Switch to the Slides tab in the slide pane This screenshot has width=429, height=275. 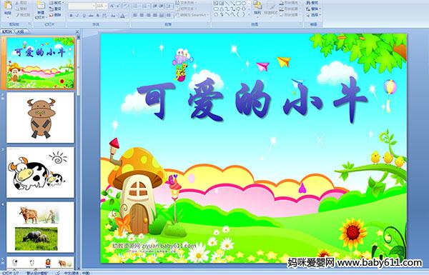coord(7,31)
